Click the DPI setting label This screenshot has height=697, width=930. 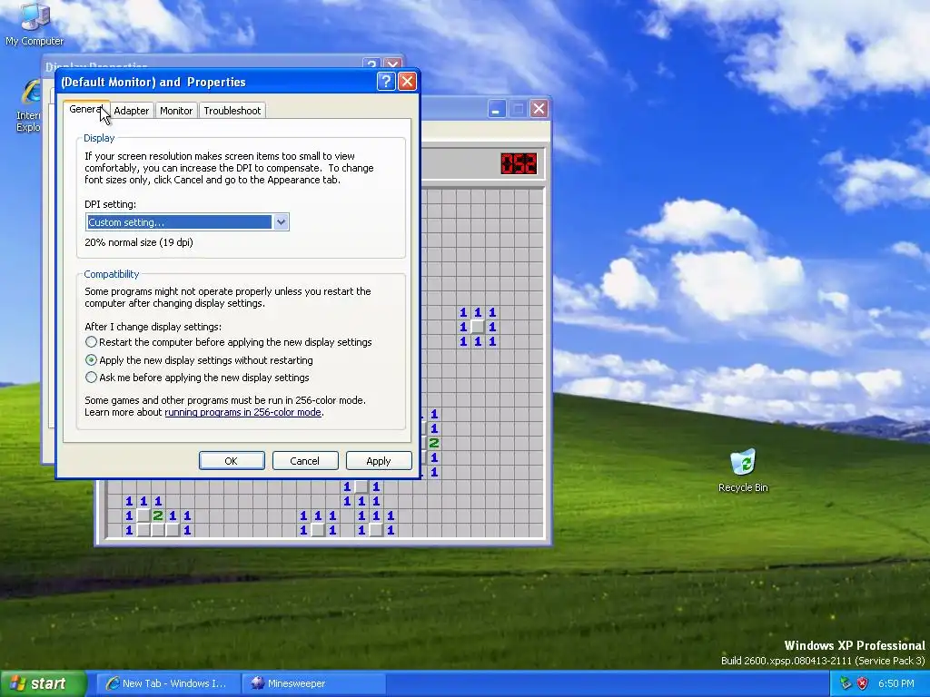[110, 204]
